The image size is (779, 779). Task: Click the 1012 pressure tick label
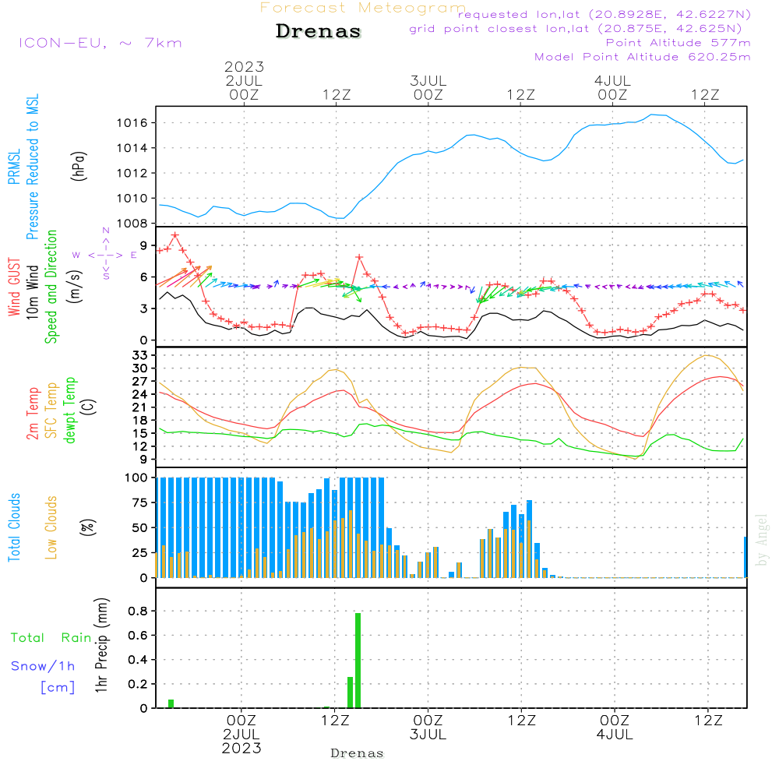132,173
